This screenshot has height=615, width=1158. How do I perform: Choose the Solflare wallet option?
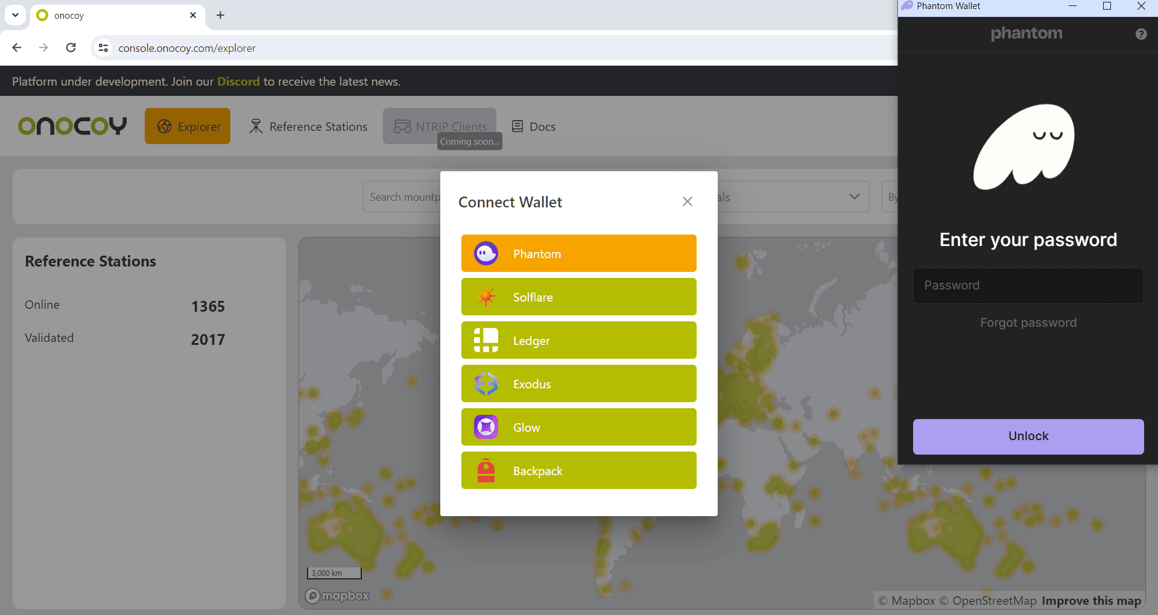pos(578,297)
